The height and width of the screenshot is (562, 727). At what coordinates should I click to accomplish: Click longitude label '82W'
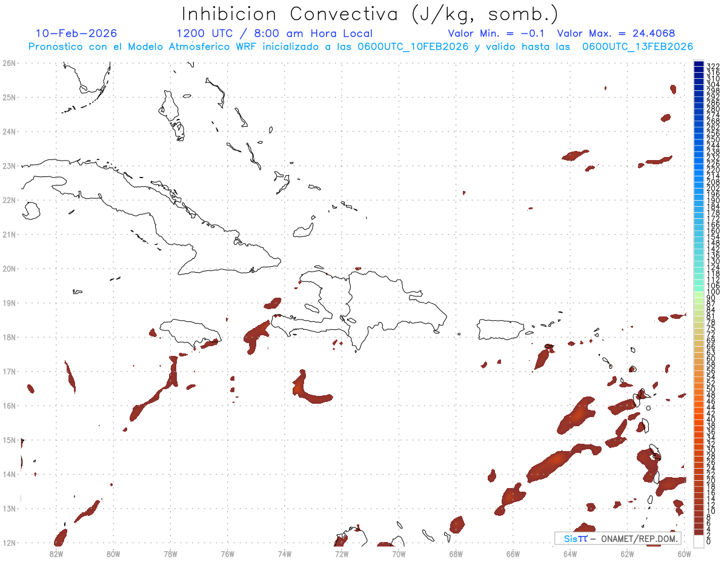click(56, 554)
